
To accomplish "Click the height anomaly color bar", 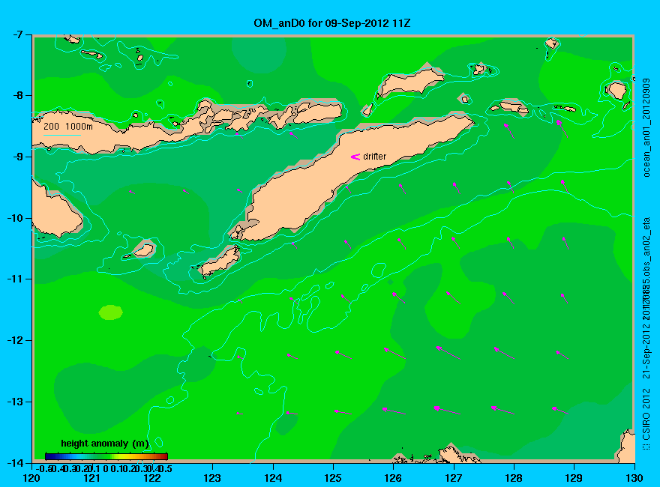I will click(x=106, y=456).
